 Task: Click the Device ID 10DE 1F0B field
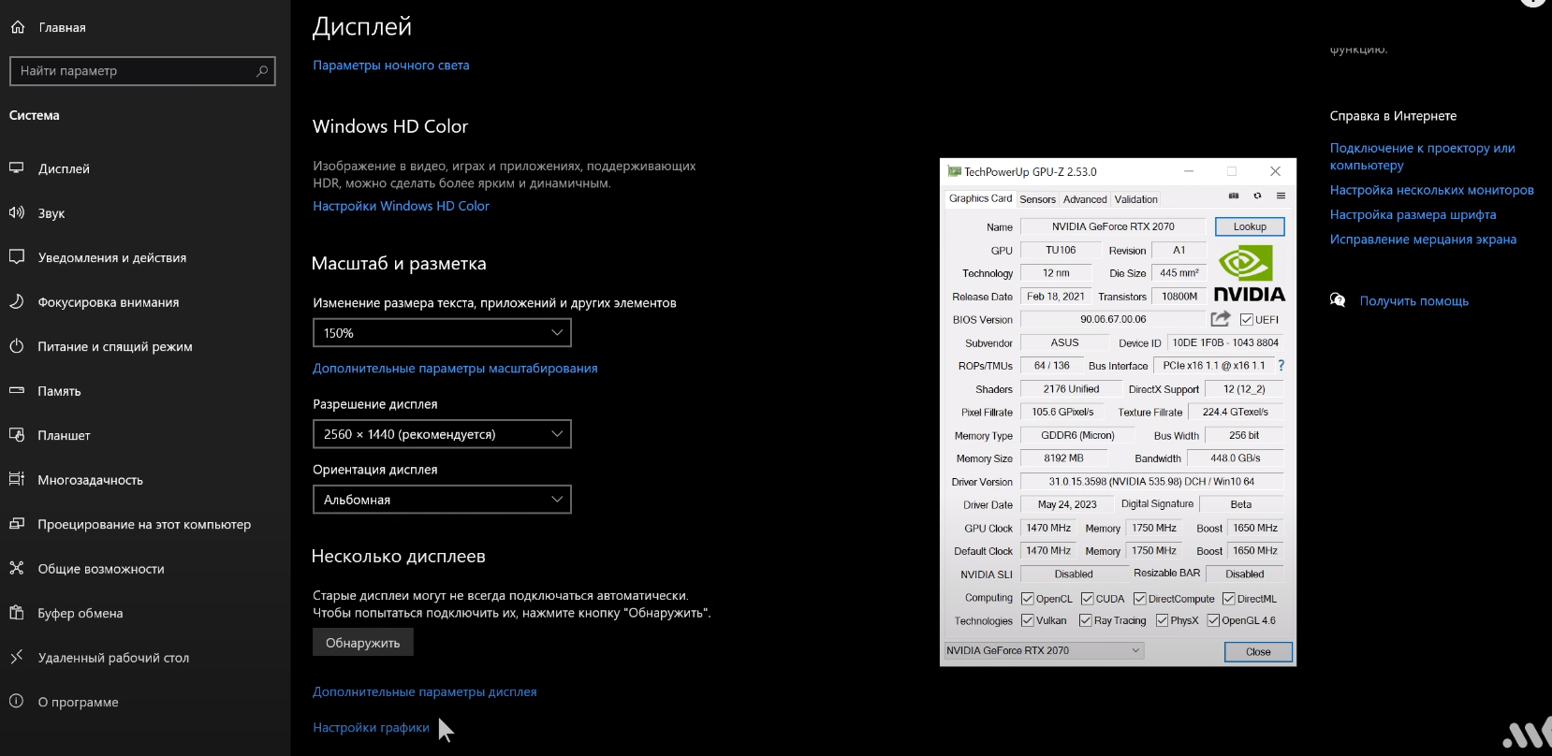1225,342
